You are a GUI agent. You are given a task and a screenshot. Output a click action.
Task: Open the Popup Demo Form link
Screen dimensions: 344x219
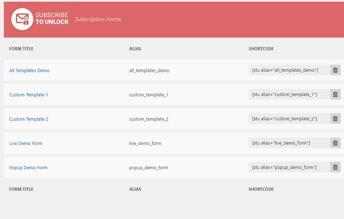coord(28,168)
